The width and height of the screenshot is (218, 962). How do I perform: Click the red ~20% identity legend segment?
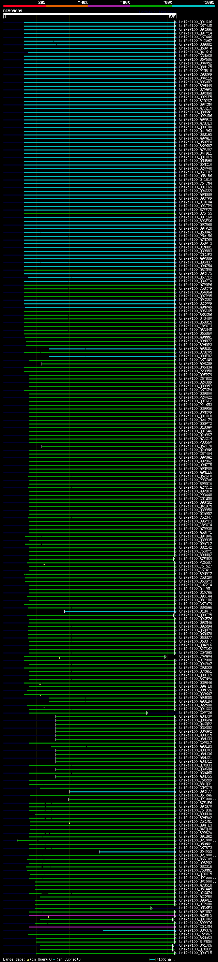(24, 6)
